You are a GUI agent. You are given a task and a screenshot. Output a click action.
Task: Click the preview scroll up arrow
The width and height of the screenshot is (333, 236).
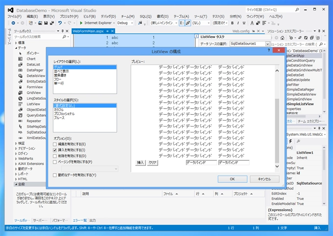(277, 70)
